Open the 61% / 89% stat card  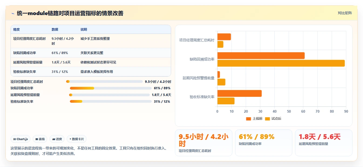[x=264, y=143]
